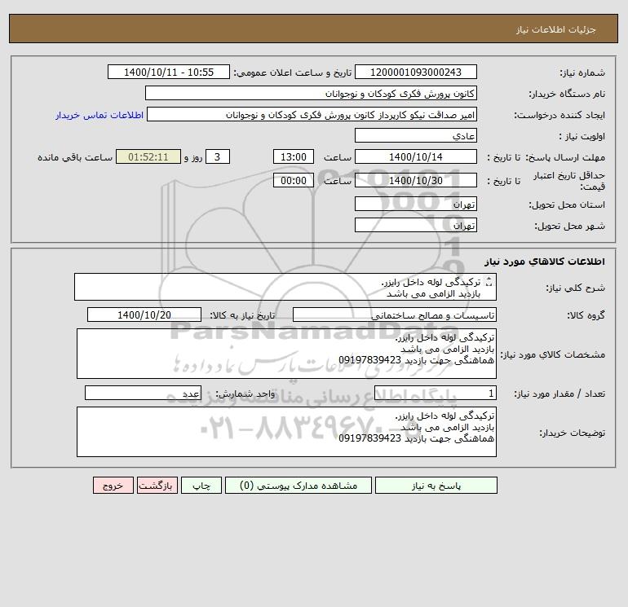The height and width of the screenshot is (607, 628).
Task: Click the section heading اطلاعات کالاهای مورد نیاز
Action: click(544, 262)
